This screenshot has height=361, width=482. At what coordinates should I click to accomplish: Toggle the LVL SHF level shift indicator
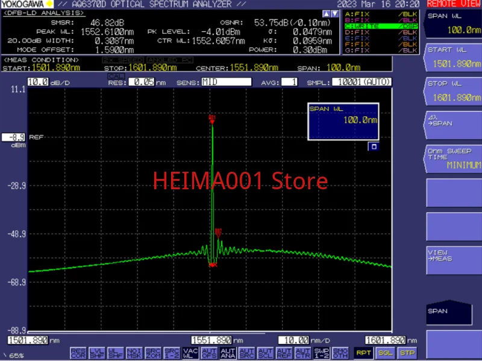click(97, 353)
